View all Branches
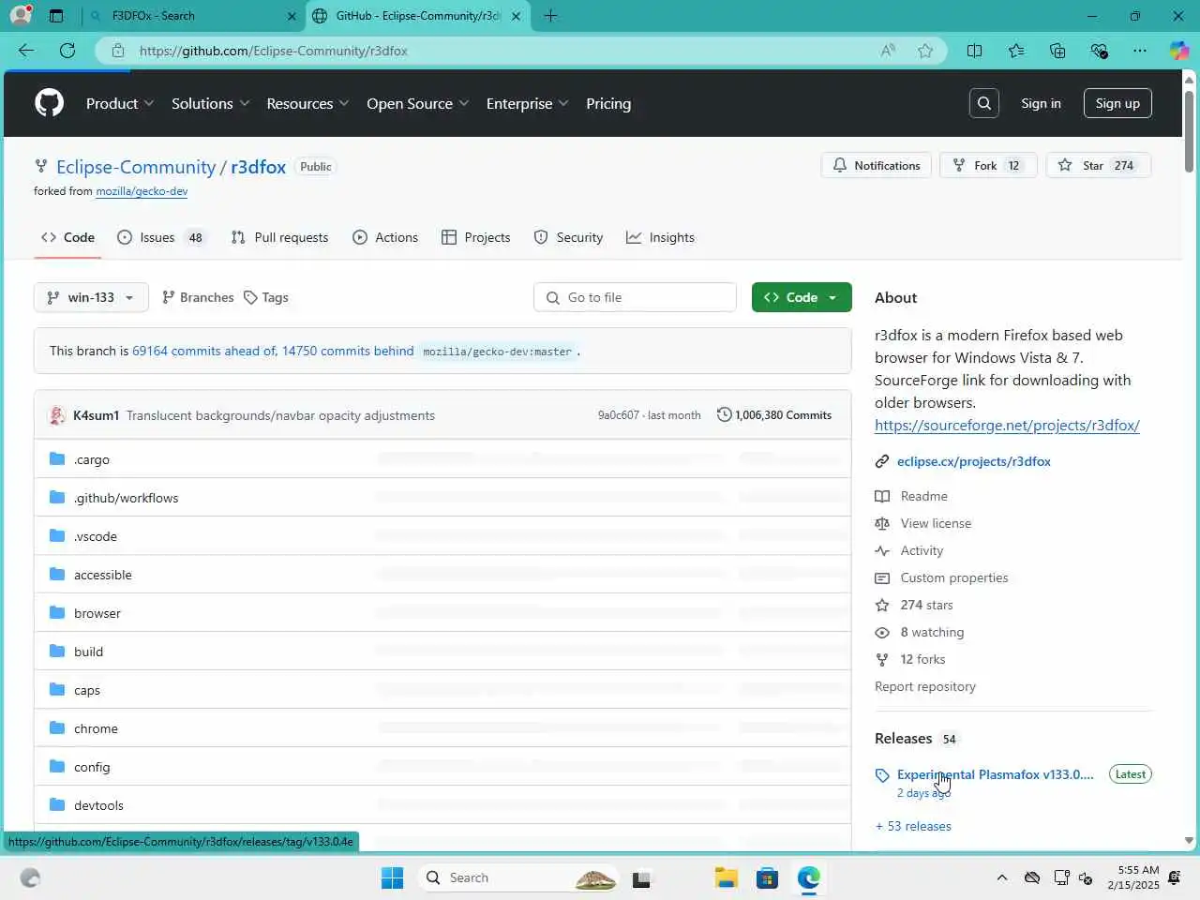The width and height of the screenshot is (1200, 900). click(198, 297)
